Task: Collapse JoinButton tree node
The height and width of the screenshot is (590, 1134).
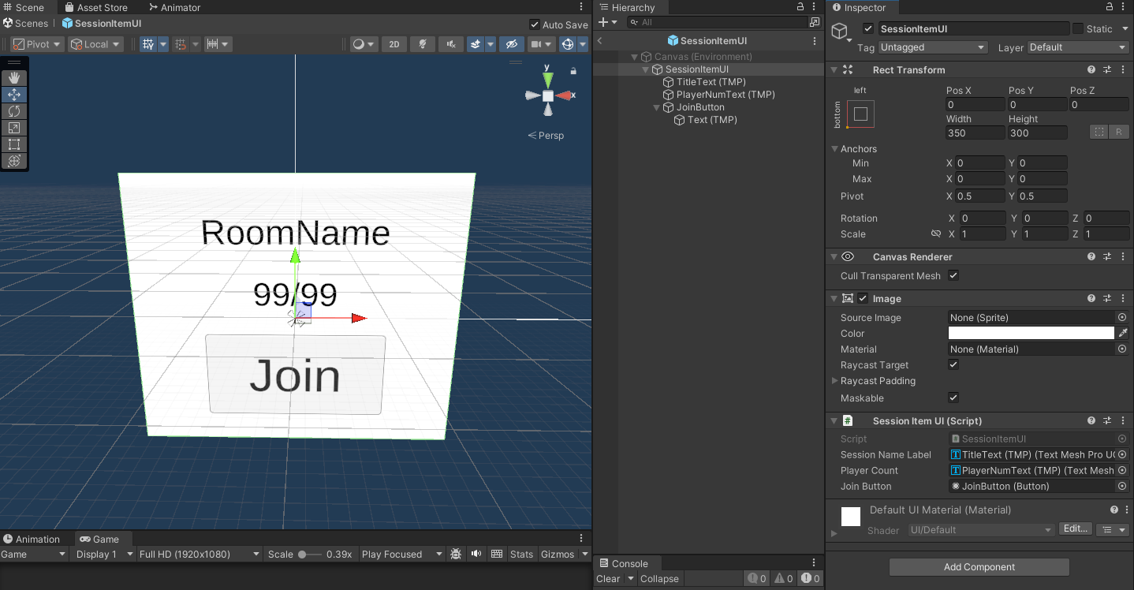Action: 657,107
